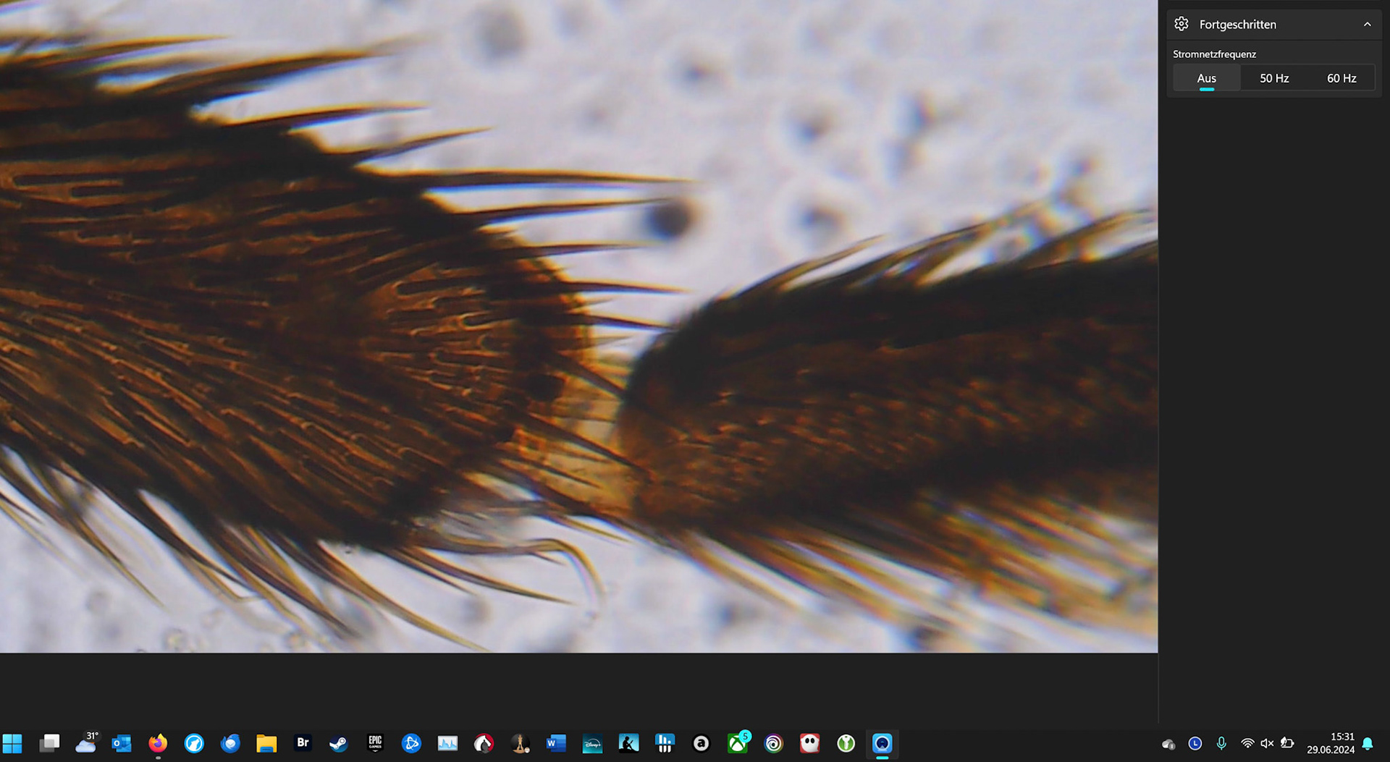Launch Outlook from the taskbar
This screenshot has height=762, width=1390.
122,743
